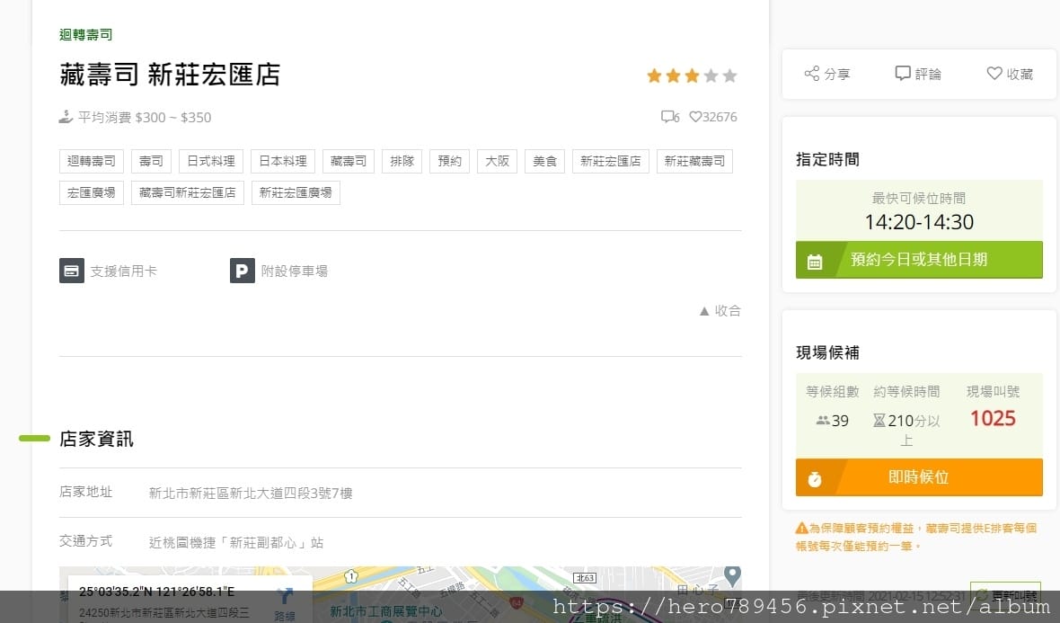Select the 新莊宏匯廣場 tag
This screenshot has height=623, width=1060.
click(x=296, y=192)
